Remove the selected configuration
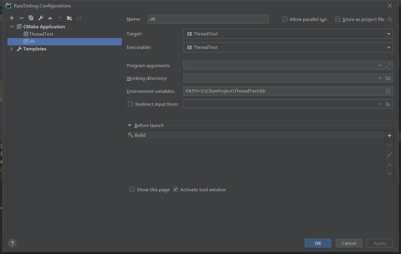Image resolution: width=401 pixels, height=254 pixels. click(x=21, y=18)
